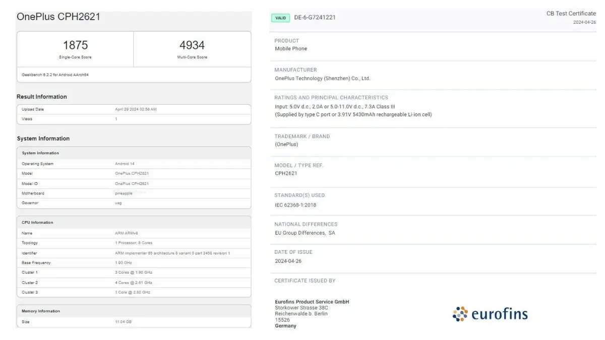The image size is (605, 340).
Task: Click the 'Identifier' label
Action: pos(29,253)
